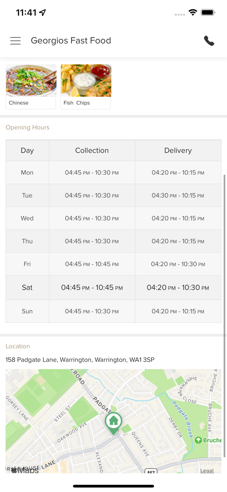Tap the Wi-Fi status icon
The image size is (227, 492).
[x=193, y=12]
